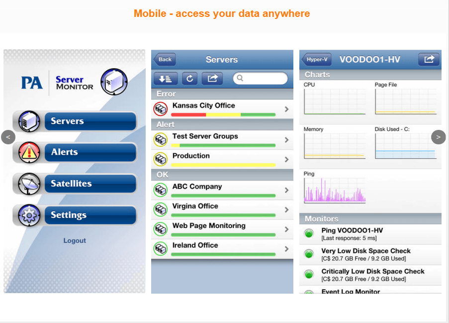Viewport: 449px width, 323px height.
Task: Click the search magnifier icon
Action: 240,78
